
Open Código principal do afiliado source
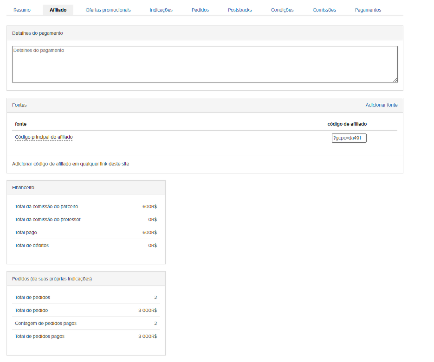(x=44, y=137)
